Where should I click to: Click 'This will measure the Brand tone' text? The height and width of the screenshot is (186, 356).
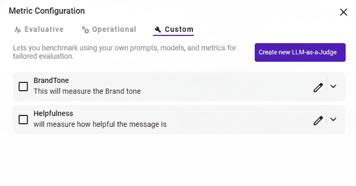87,91
